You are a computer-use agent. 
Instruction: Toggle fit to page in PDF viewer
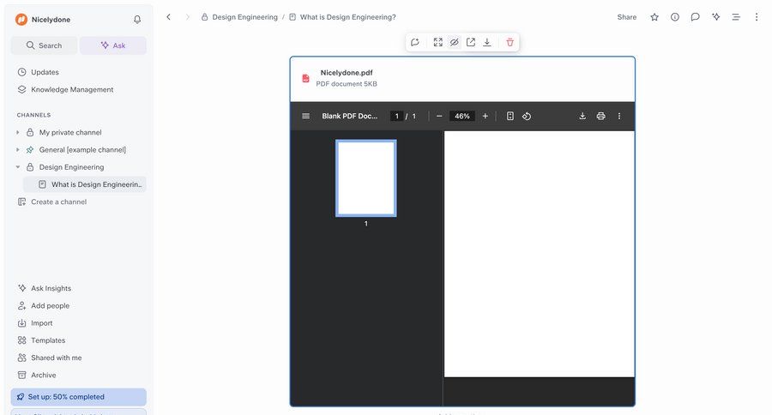pos(510,116)
